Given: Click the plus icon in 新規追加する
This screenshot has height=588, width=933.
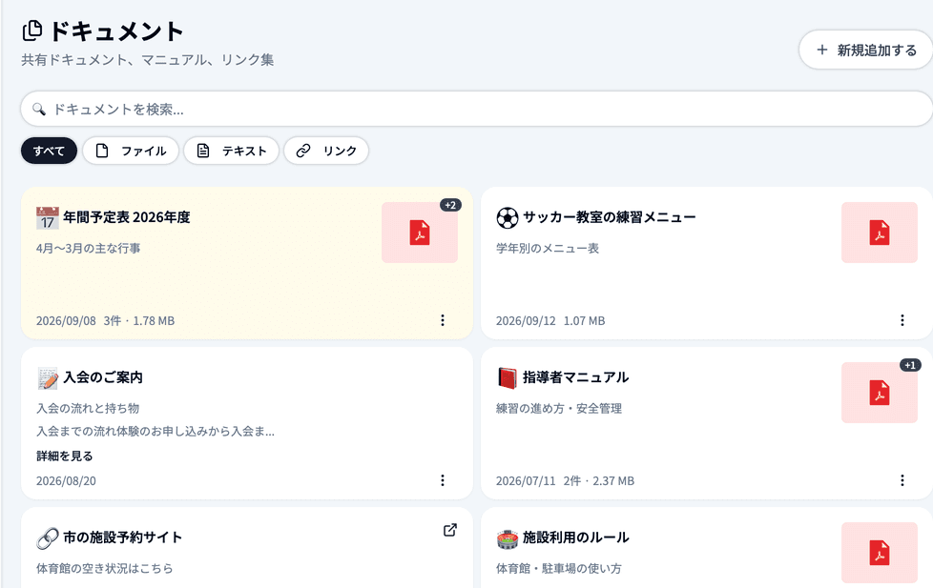Looking at the screenshot, I should pos(821,50).
